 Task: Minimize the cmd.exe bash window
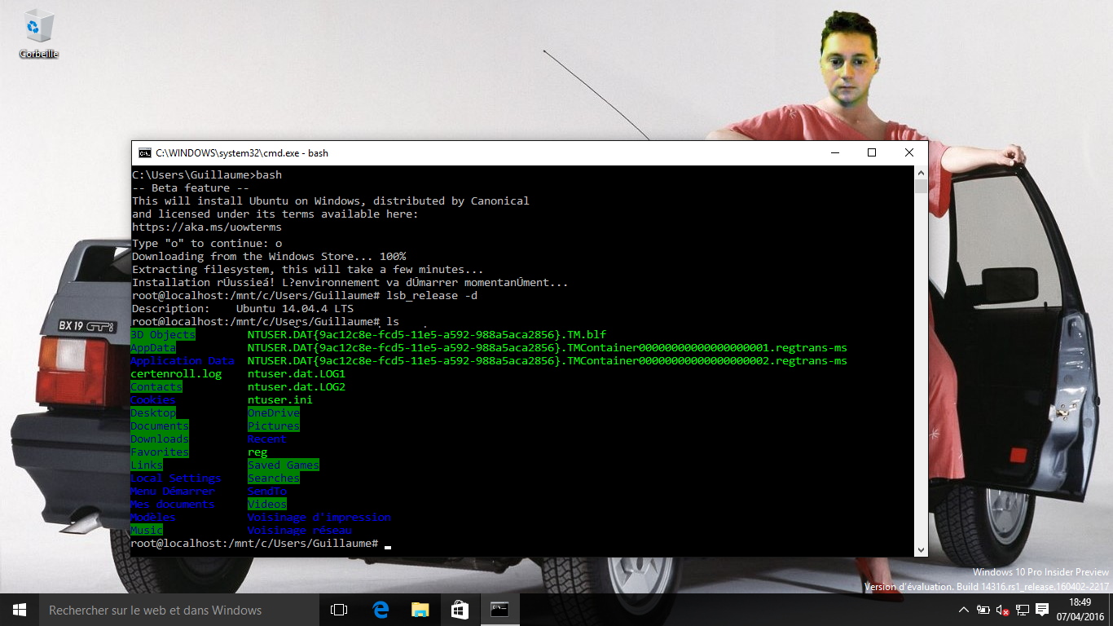click(x=834, y=152)
